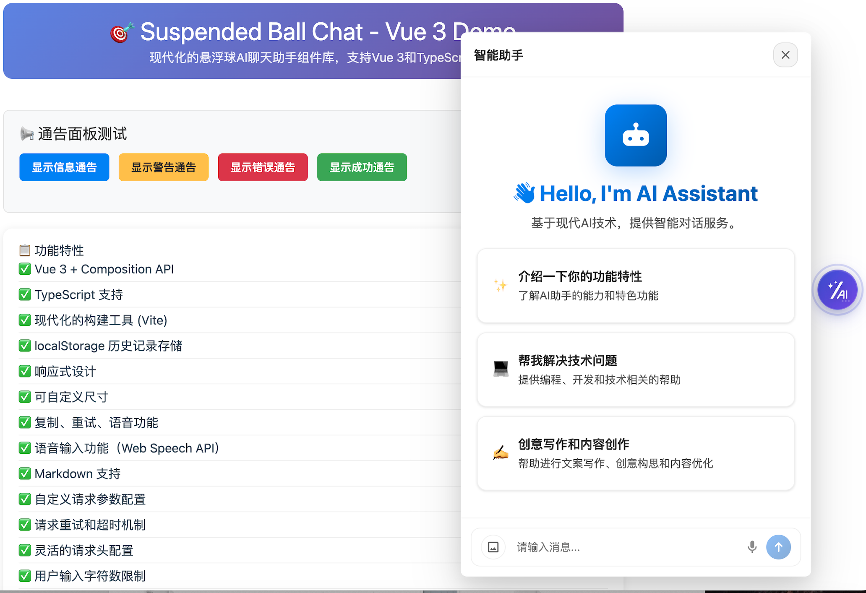This screenshot has width=866, height=593.
Task: Focus the 请输入消息 message input
Action: (x=625, y=547)
